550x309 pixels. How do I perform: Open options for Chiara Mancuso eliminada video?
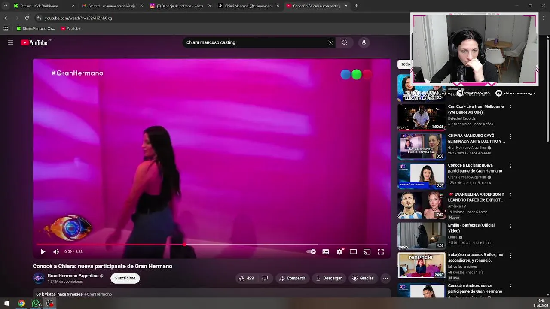[x=510, y=136]
